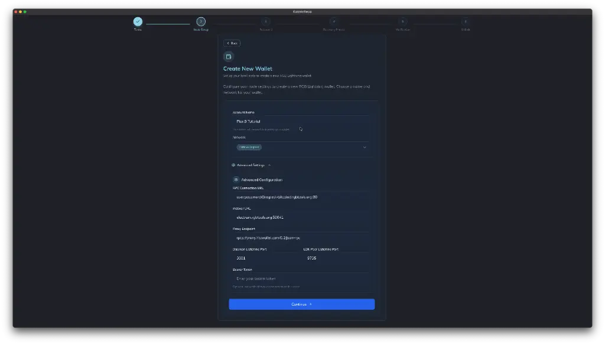Viewport: 605px width, 344px height.
Task: Click the Advanced Configuration gear icon
Action: tap(236, 179)
